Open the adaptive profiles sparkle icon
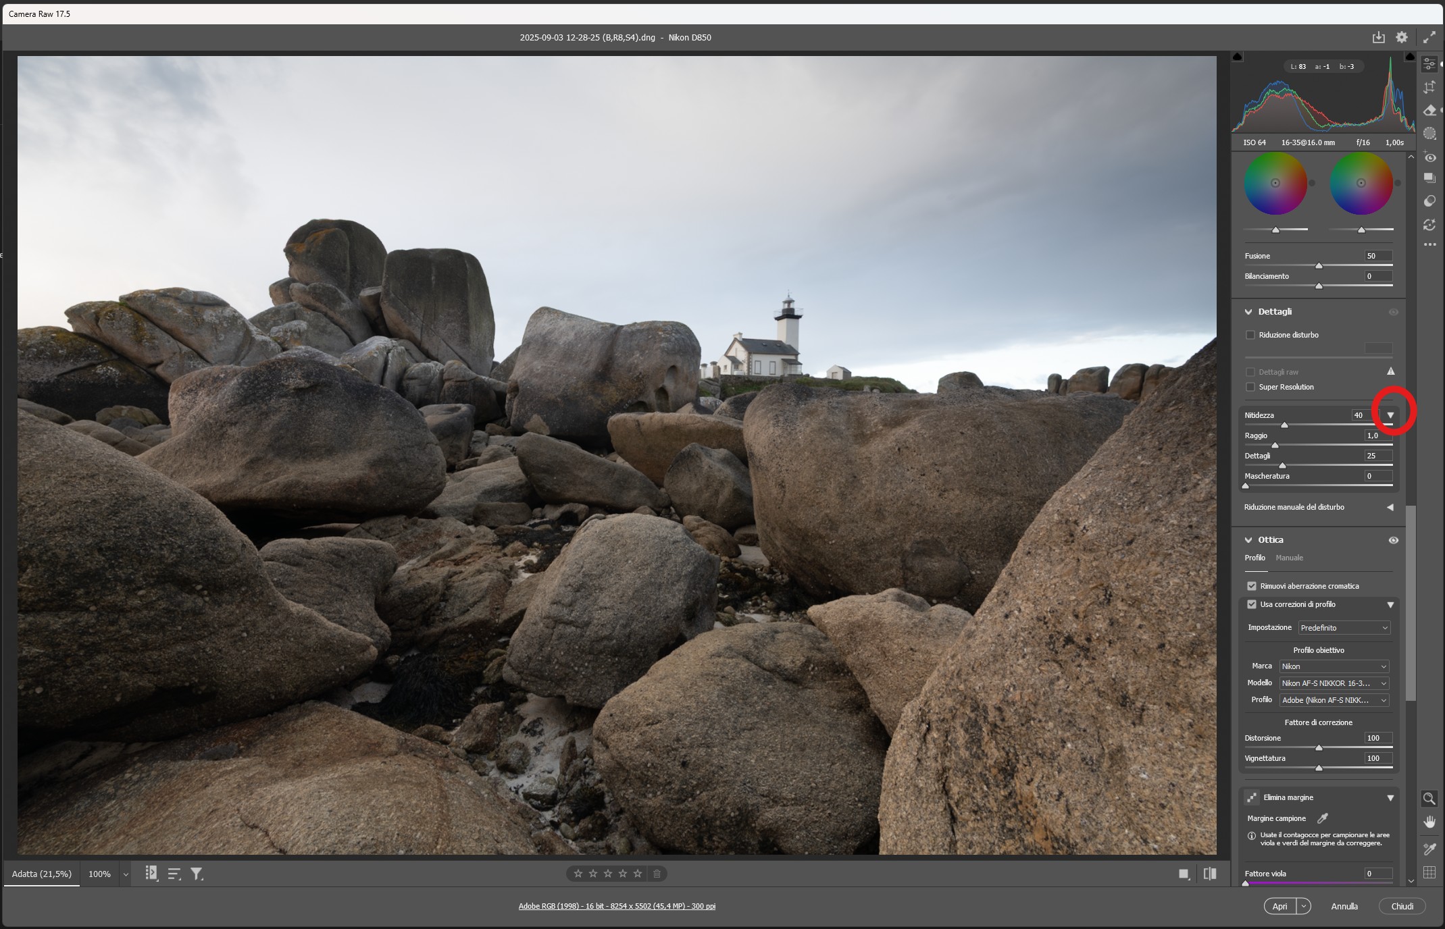Viewport: 1445px width, 929px height. tap(1429, 225)
